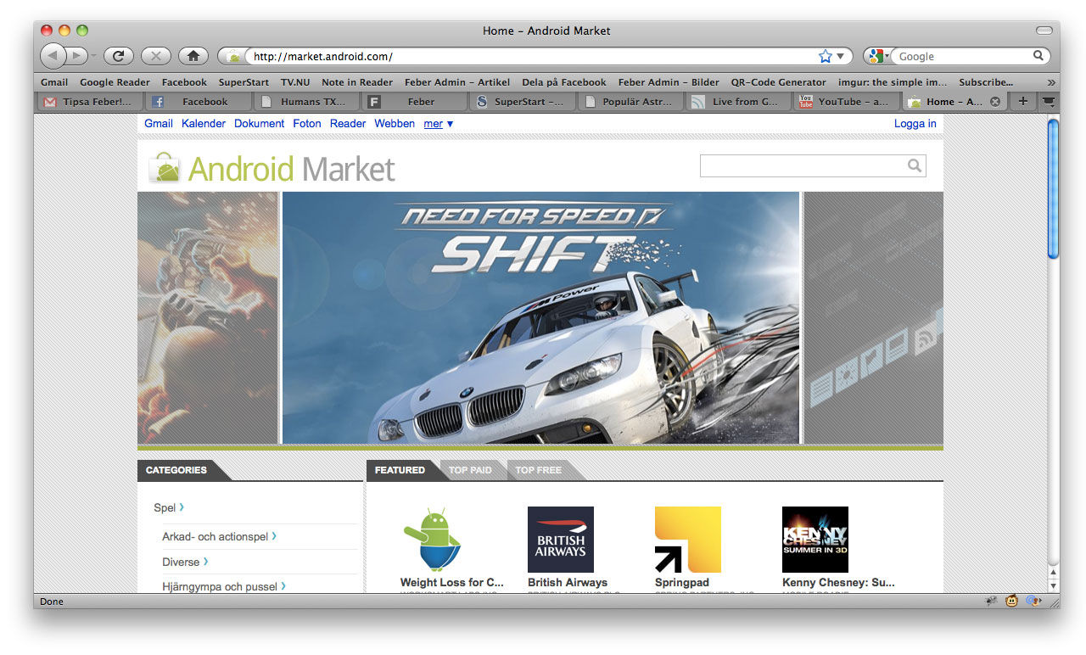
Task: Switch to the Tipsa Feber Gmail tab
Action: [88, 102]
